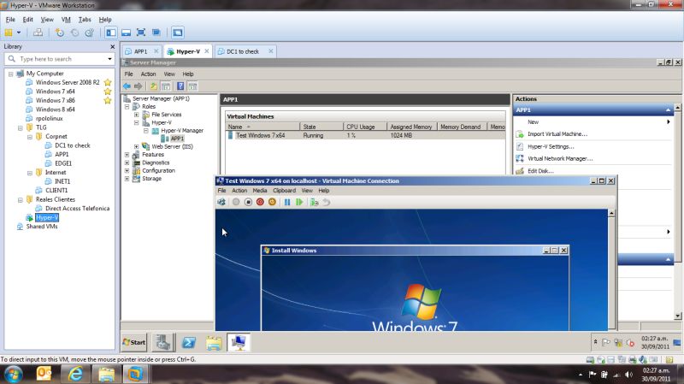The image size is (684, 384).
Task: Click red Shut Down icon in VM Connection
Action: (260, 202)
